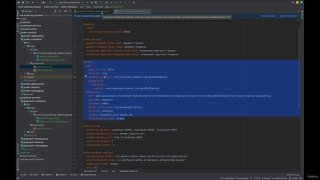
Task: Open the Dependencies tool window button
Action: 88,175
